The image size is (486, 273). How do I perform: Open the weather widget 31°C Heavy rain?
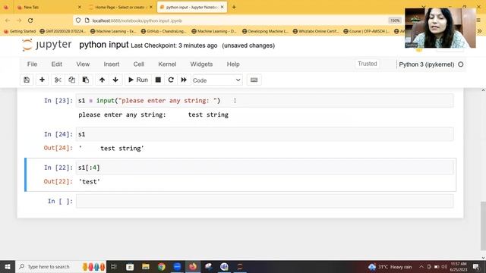tap(390, 267)
